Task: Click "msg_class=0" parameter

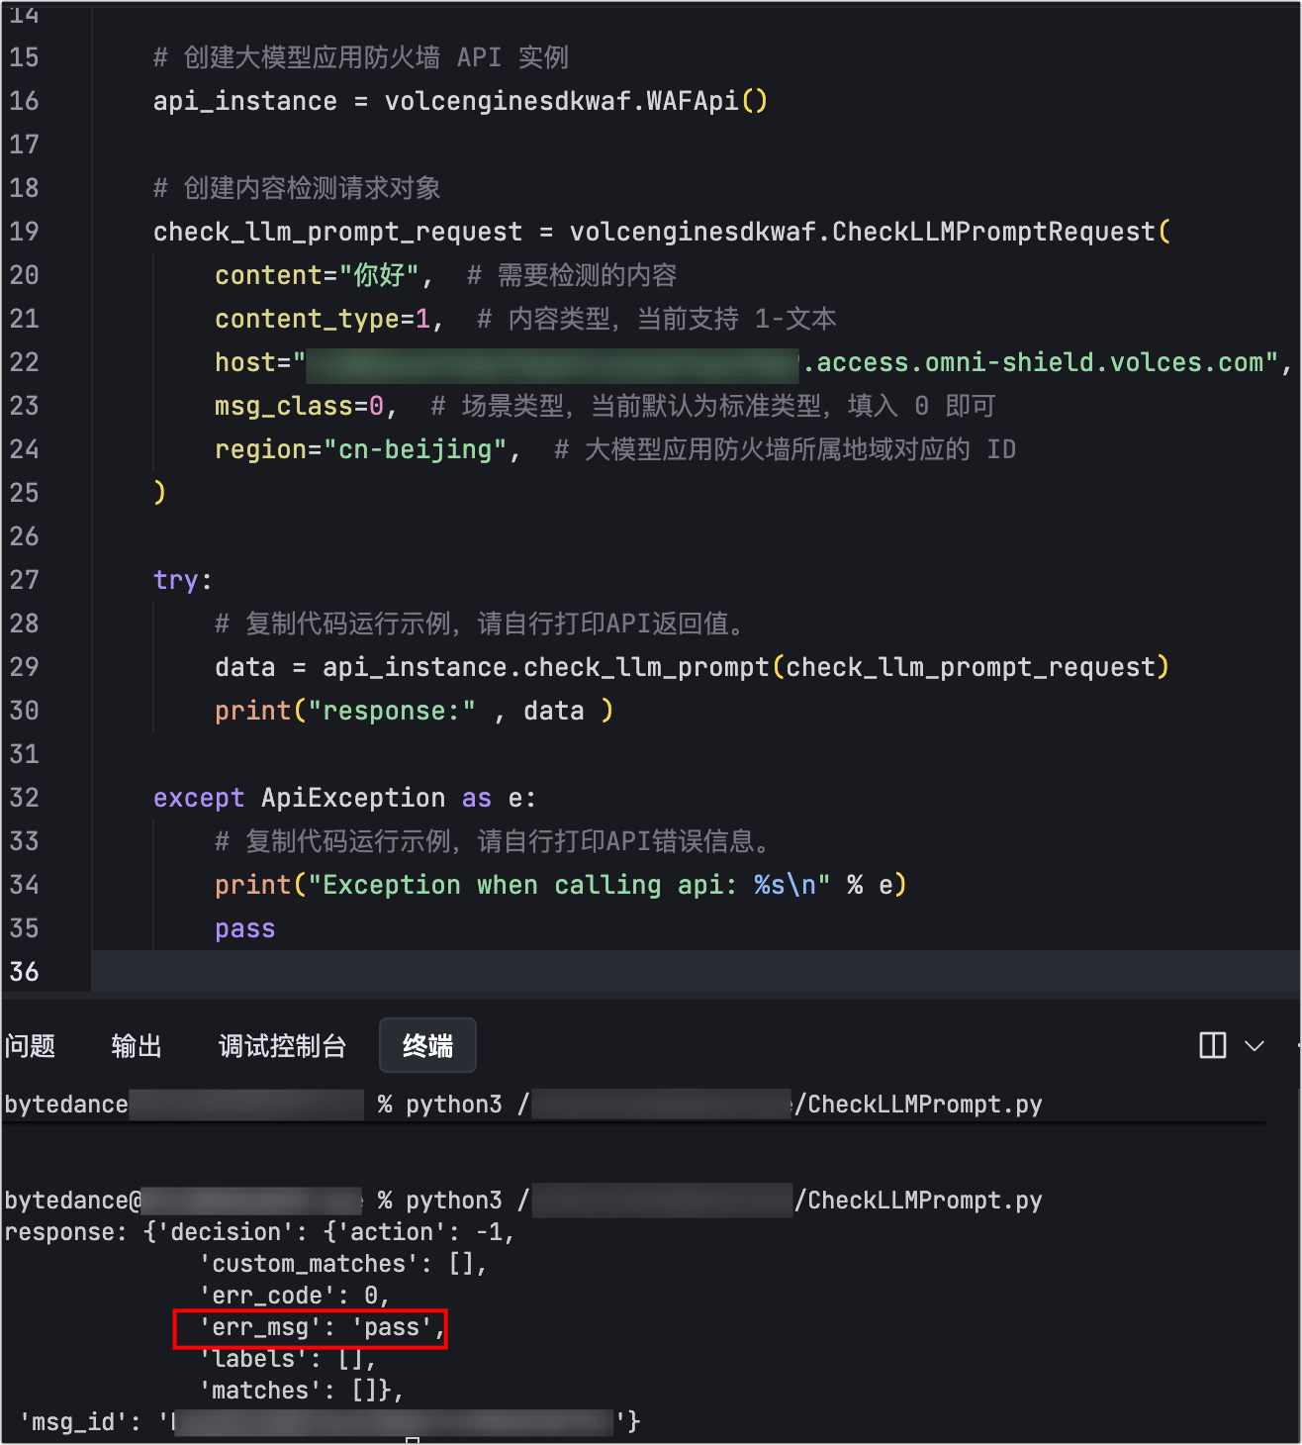Action: (300, 406)
